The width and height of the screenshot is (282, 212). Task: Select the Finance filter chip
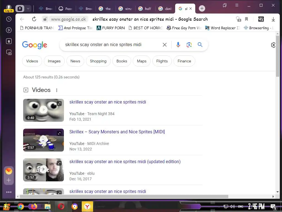[184, 61]
